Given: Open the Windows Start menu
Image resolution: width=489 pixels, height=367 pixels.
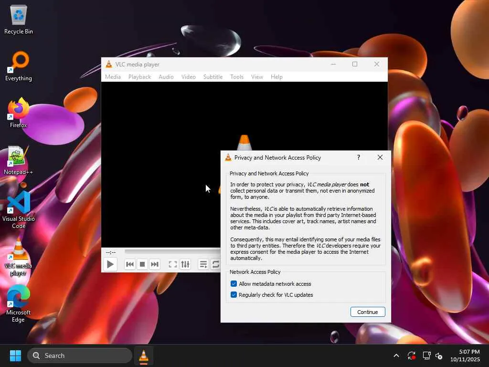Looking at the screenshot, I should click(x=15, y=356).
